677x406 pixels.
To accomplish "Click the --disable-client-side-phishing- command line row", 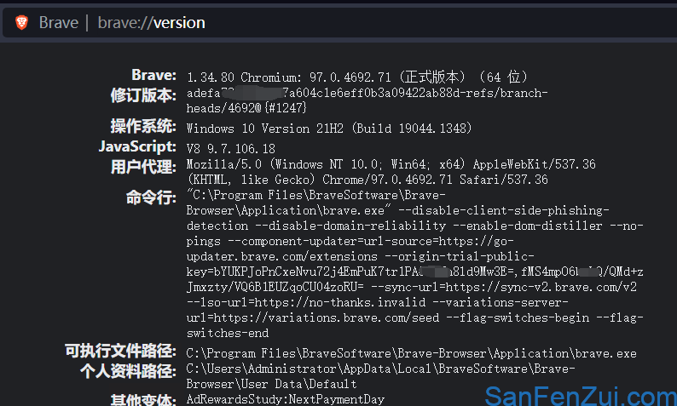I will click(x=397, y=211).
